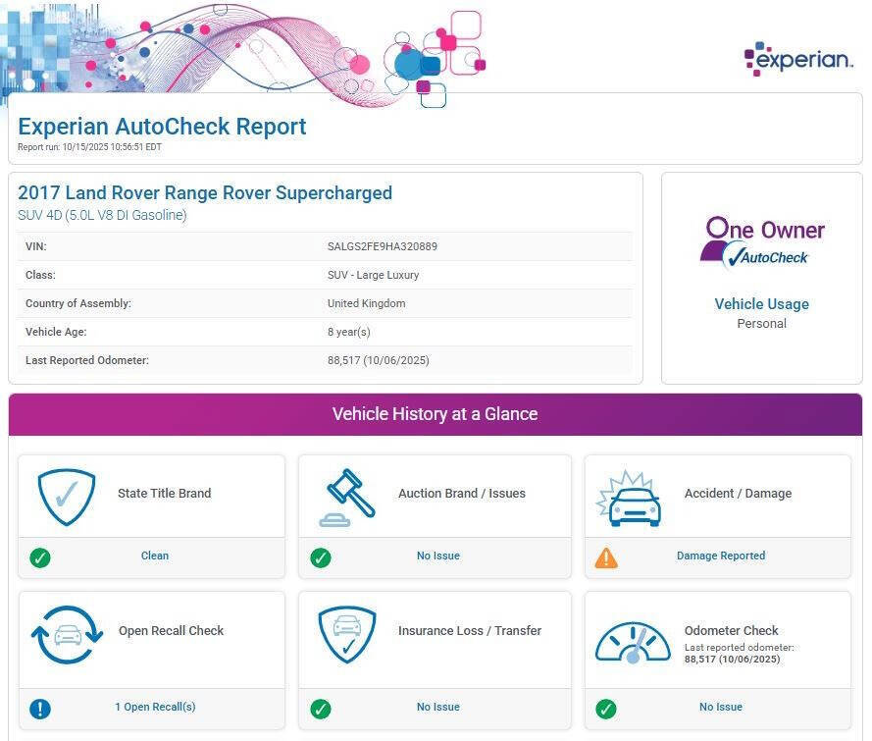
Task: Click the Insurance Loss shield car icon
Action: 347,634
